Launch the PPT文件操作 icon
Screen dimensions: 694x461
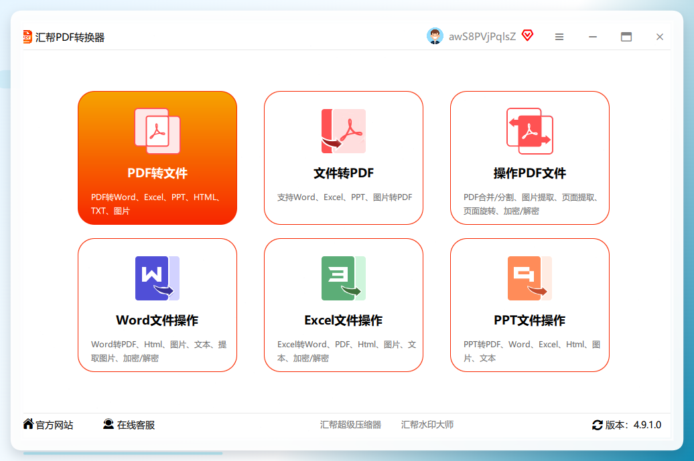coord(530,278)
